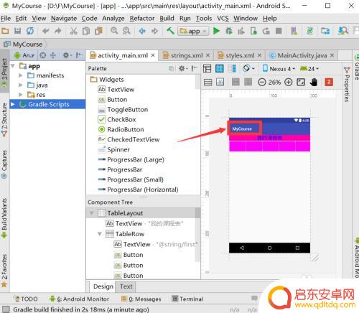Click the Forward navigation arrow

154,31
